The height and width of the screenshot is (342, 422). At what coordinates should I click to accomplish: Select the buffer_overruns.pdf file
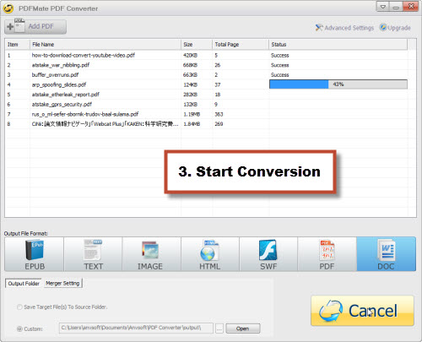206,75
